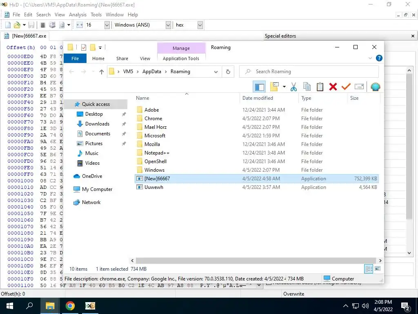Click the Open RAM icon in HxD toolbar
This screenshot has width=418, height=314.
point(42,25)
